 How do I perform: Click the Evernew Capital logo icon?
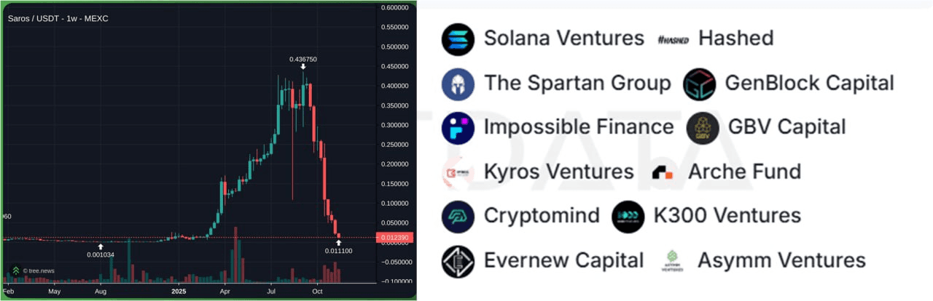458,261
